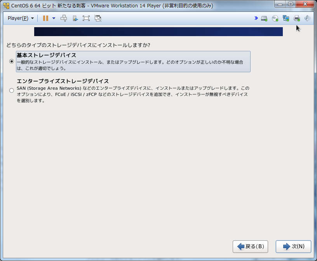
Task: Click the network adapter device icon
Action: [286, 18]
